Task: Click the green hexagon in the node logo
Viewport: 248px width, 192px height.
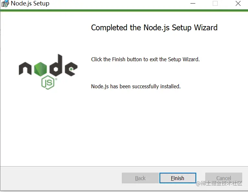Action: tap(40, 69)
